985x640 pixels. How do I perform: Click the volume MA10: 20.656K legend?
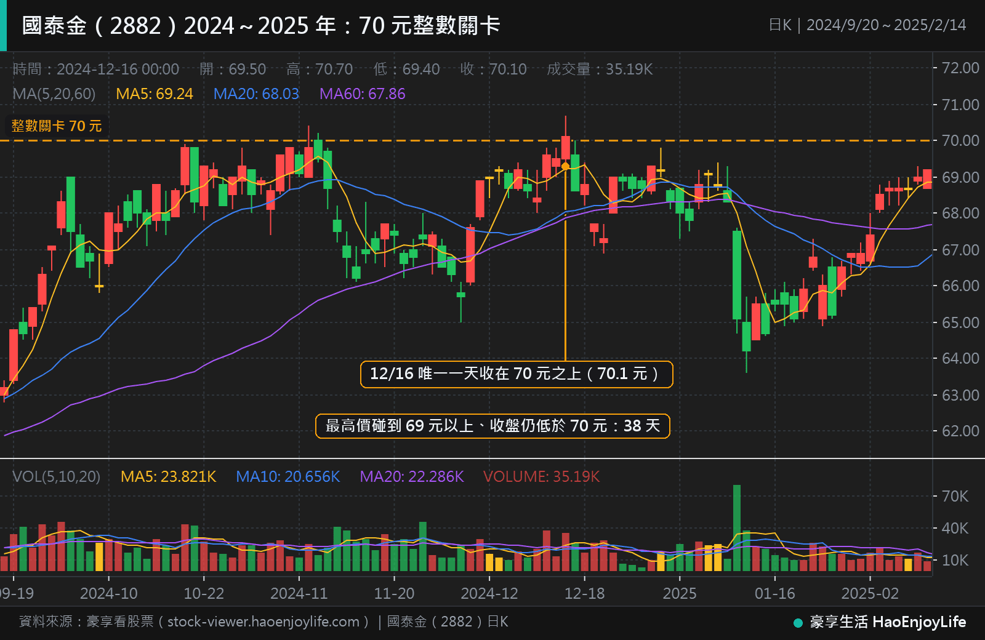[x=288, y=477]
